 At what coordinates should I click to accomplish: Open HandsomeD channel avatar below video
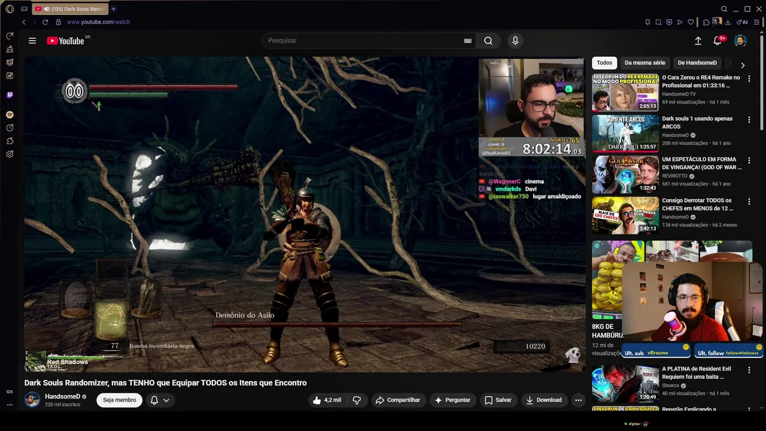pos(32,399)
